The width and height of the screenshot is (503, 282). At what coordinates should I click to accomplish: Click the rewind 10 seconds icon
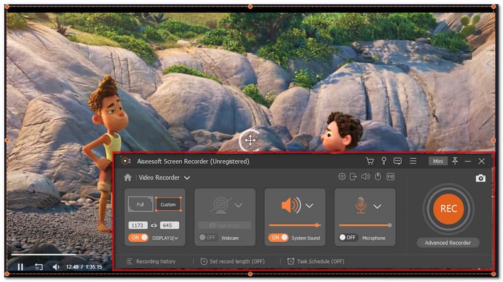pos(38,267)
